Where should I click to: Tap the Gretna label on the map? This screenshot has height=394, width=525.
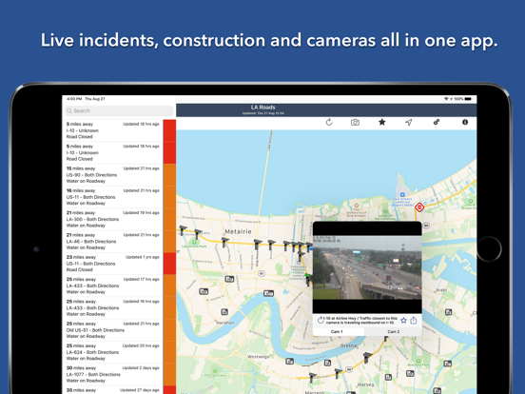click(348, 345)
